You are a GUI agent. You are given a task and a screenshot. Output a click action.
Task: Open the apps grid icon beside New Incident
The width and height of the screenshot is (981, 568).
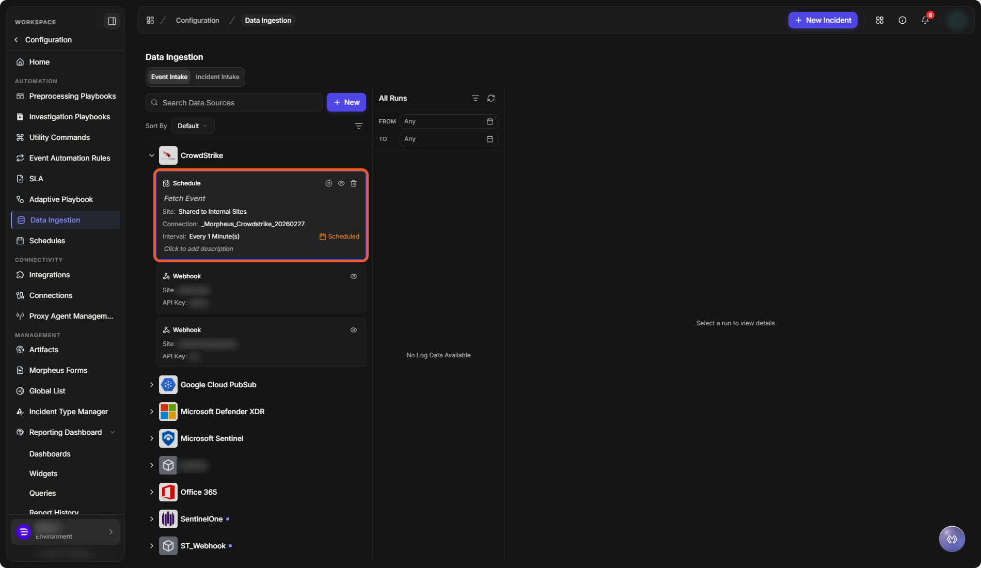coord(880,20)
